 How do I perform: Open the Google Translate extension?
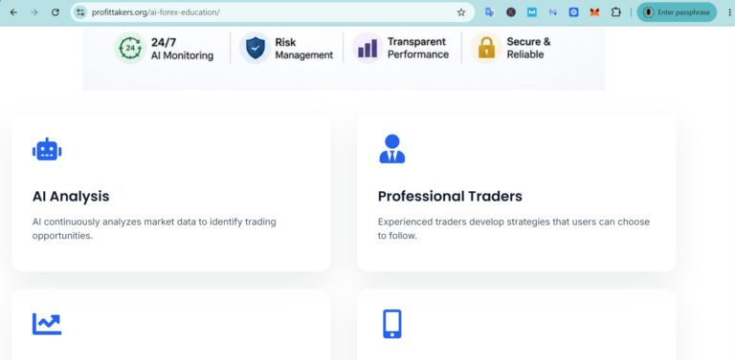click(x=490, y=12)
